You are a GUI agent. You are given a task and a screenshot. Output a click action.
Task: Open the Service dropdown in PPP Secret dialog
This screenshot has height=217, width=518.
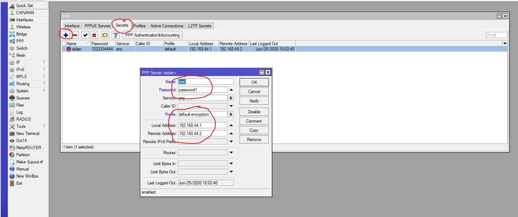tap(231, 98)
